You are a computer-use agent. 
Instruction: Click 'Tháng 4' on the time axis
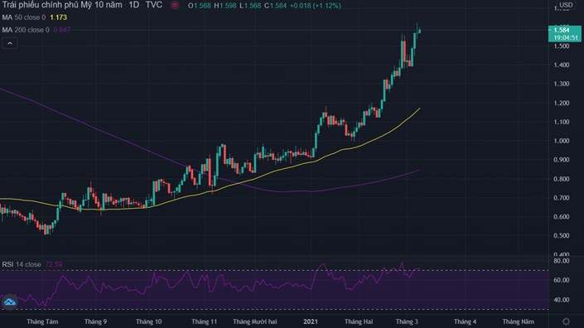[x=466, y=321]
